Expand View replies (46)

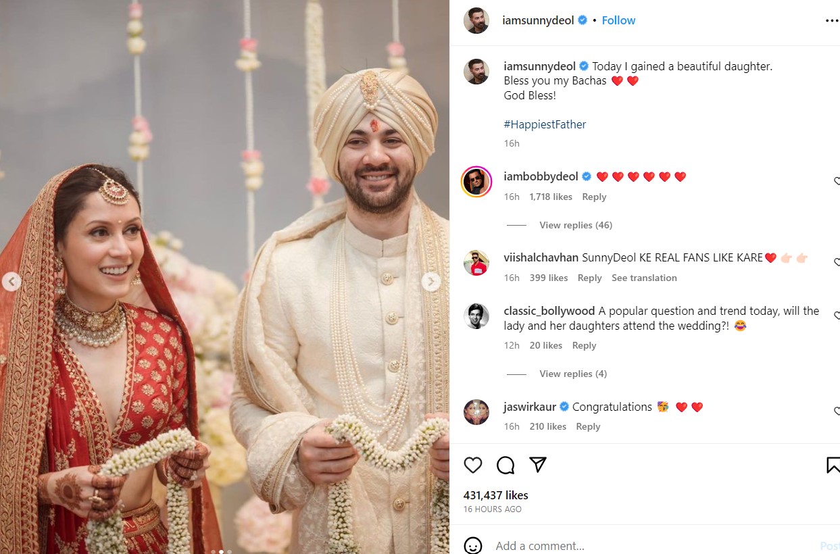pyautogui.click(x=576, y=225)
